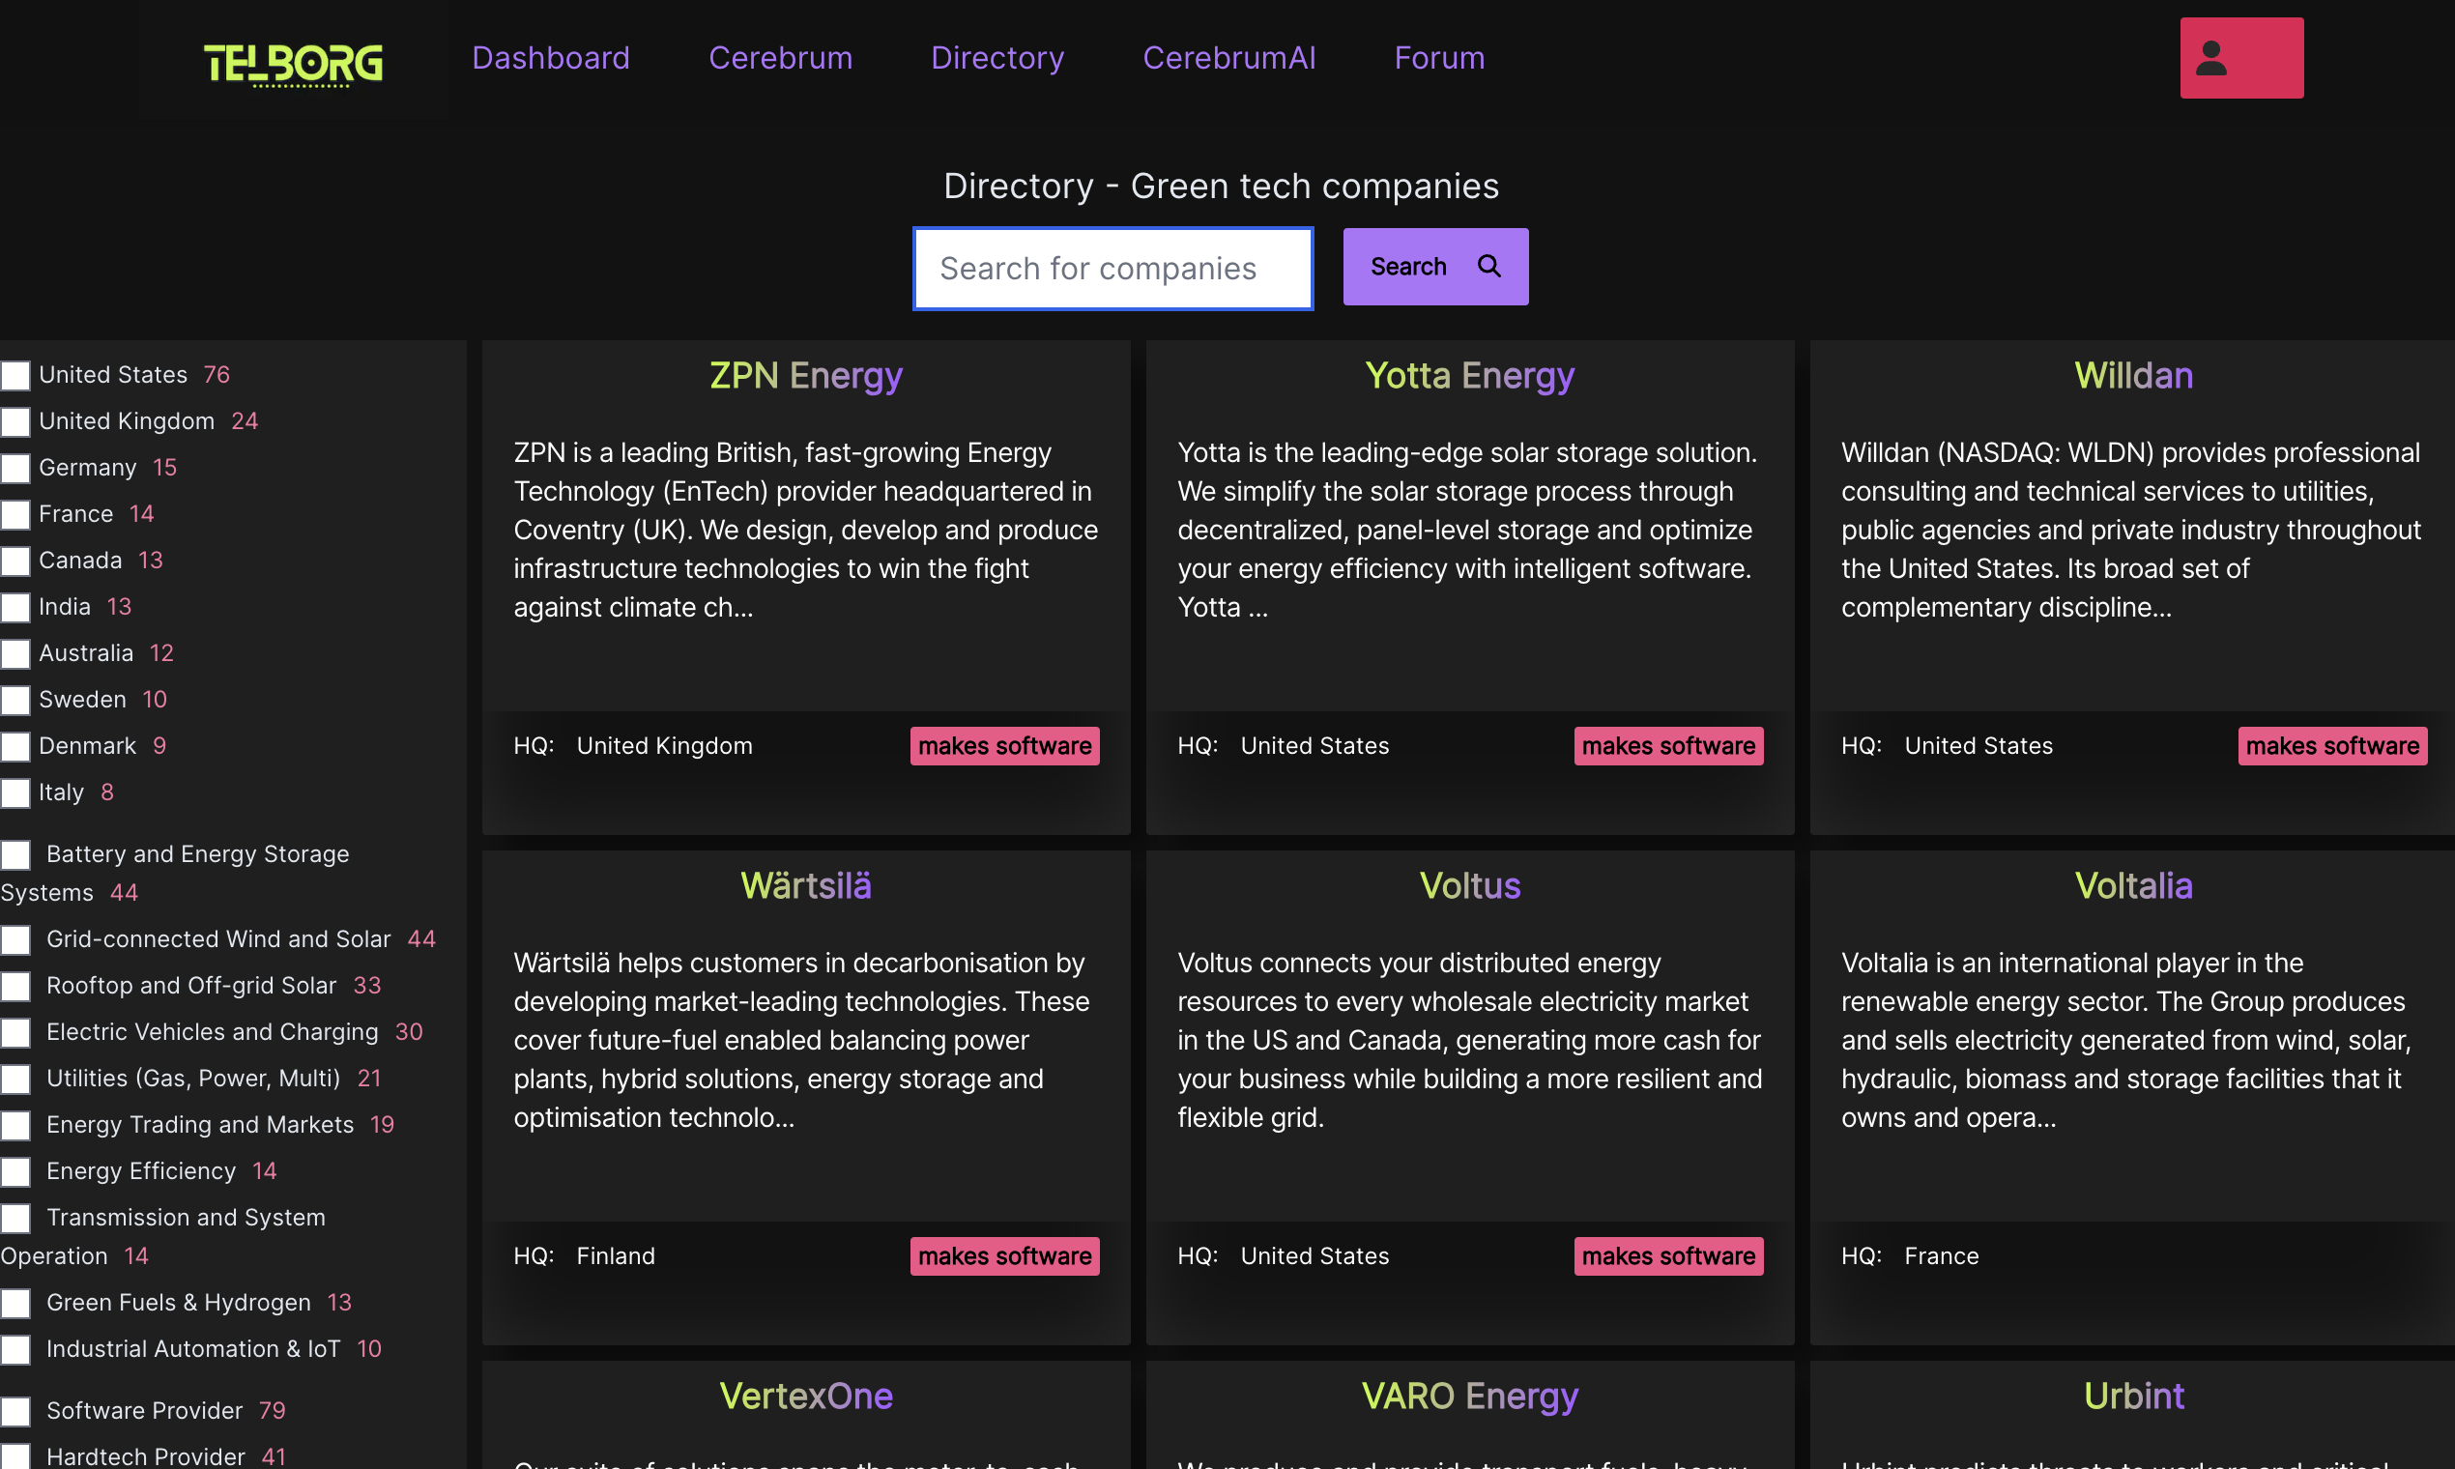Open the Voltus company title
Viewport: 2455px width, 1469px height.
pyautogui.click(x=1469, y=886)
